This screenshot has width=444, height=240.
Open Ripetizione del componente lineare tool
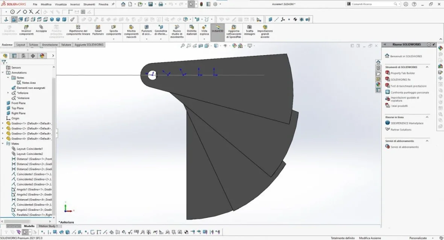[x=78, y=30]
